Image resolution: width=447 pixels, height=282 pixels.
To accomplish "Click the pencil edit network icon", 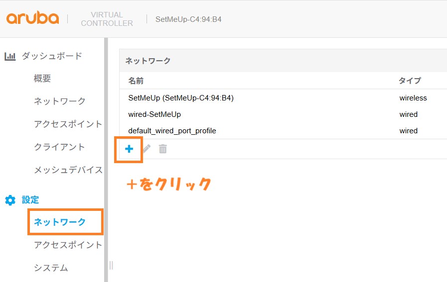I will point(146,149).
